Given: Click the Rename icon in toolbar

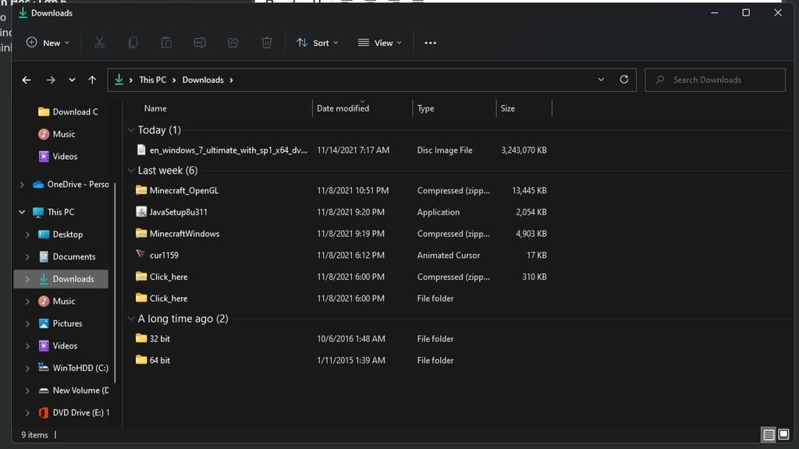Looking at the screenshot, I should [x=200, y=43].
